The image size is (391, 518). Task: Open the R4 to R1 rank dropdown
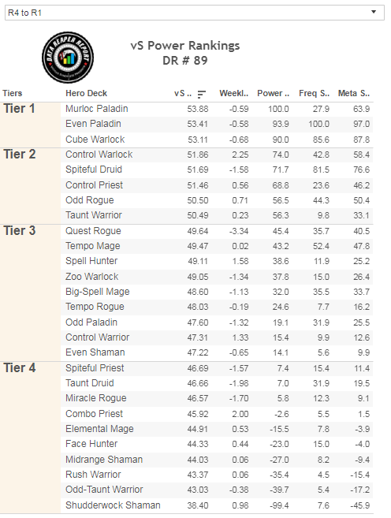click(x=195, y=13)
